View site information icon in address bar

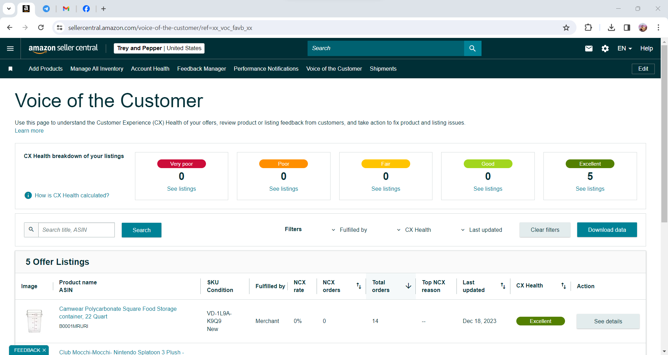click(60, 27)
